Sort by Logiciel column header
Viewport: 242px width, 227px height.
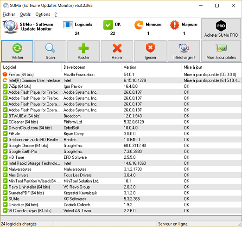31,67
